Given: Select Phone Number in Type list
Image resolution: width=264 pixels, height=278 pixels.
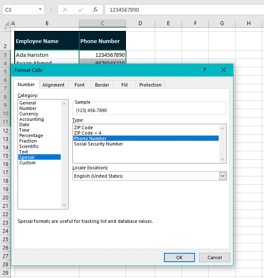Looking at the screenshot, I should tap(146, 138).
